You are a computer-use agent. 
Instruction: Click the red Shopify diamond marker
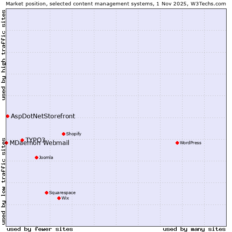63,134
